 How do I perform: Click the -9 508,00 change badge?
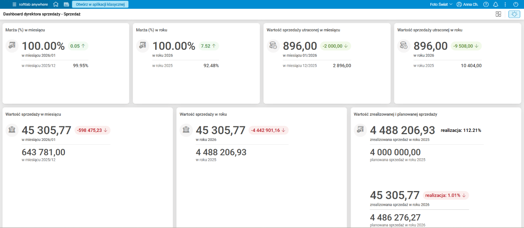tap(466, 46)
